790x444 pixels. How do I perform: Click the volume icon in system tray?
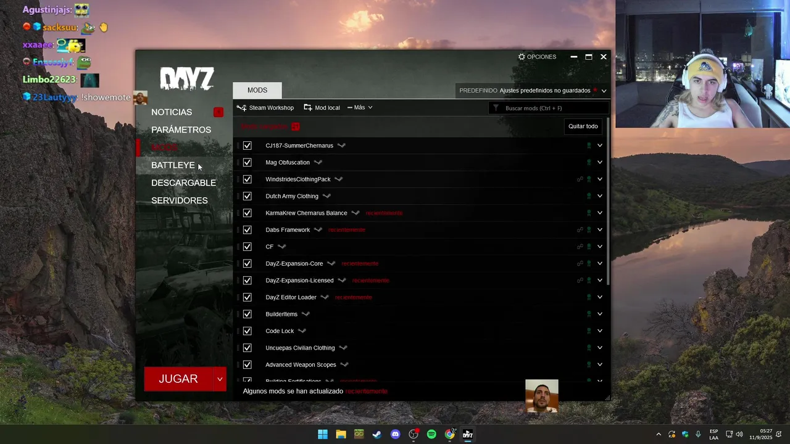[x=739, y=434]
